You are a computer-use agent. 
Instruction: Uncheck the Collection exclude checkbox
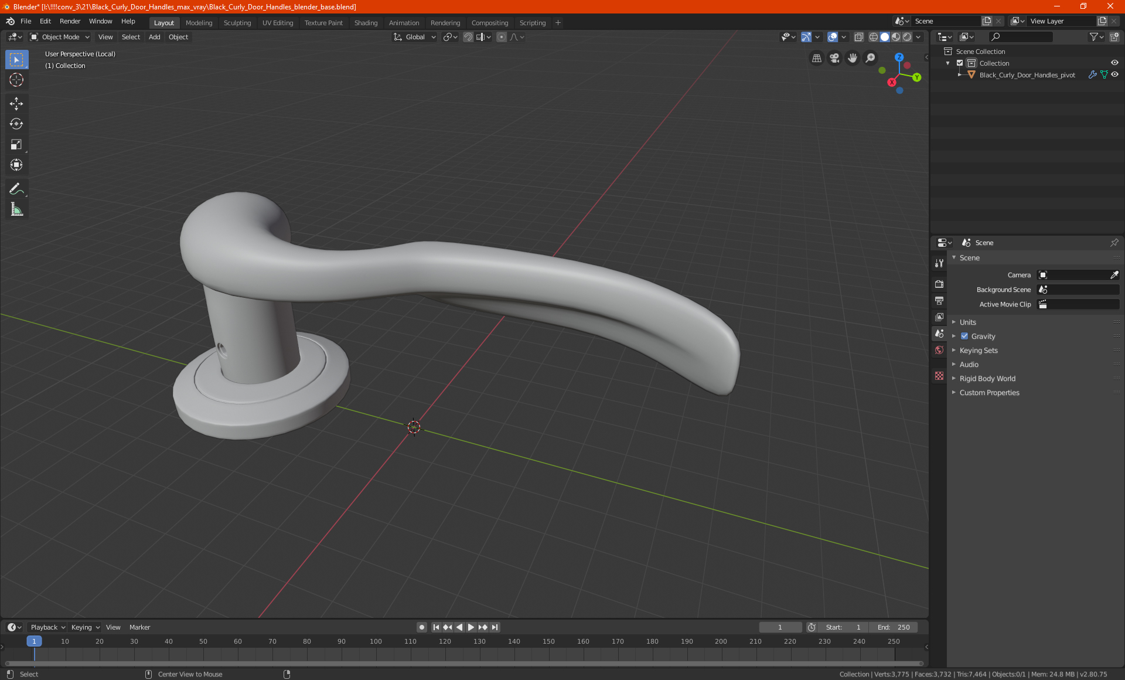(x=960, y=63)
